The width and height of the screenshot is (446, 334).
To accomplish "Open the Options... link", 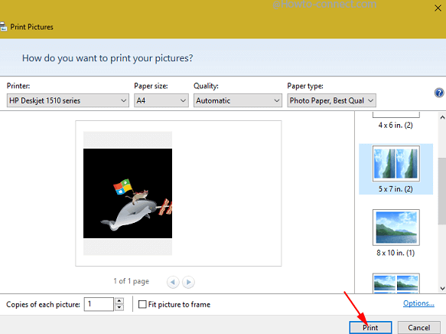I will (x=418, y=303).
